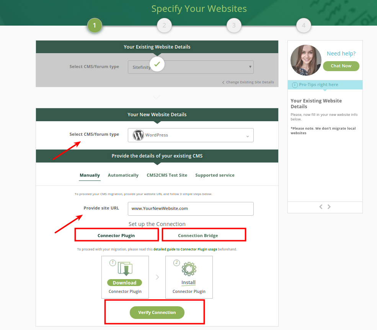
Task: Switch to the Automatically tab
Action: click(x=123, y=176)
